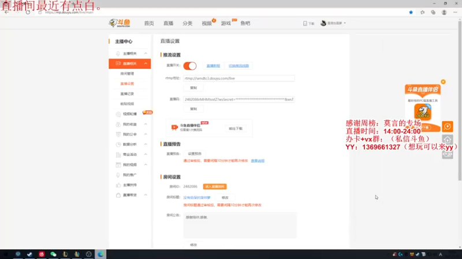Click the blue room title link
The height and width of the screenshot is (259, 462).
197,197
